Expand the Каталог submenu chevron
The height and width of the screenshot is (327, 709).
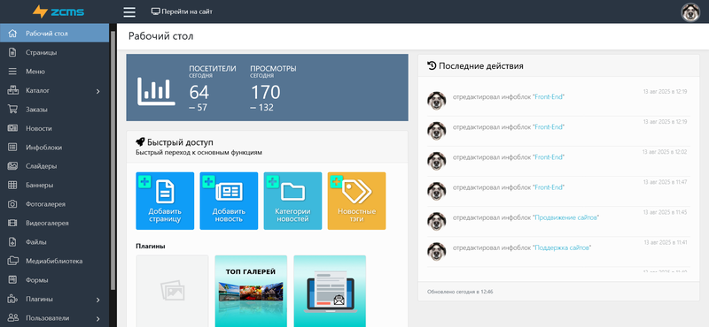[x=98, y=91]
